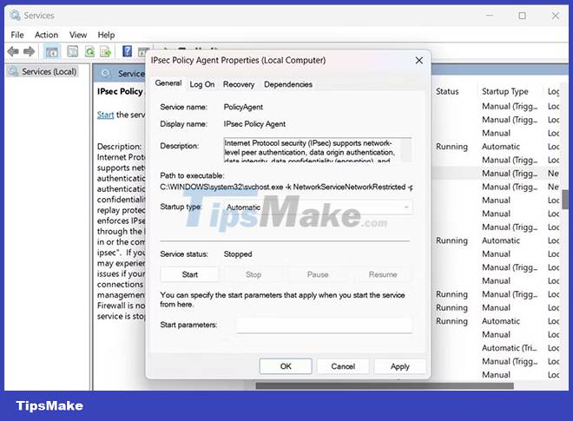Click the Back arrow in Services toolbar
The image size is (573, 421).
click(13, 51)
